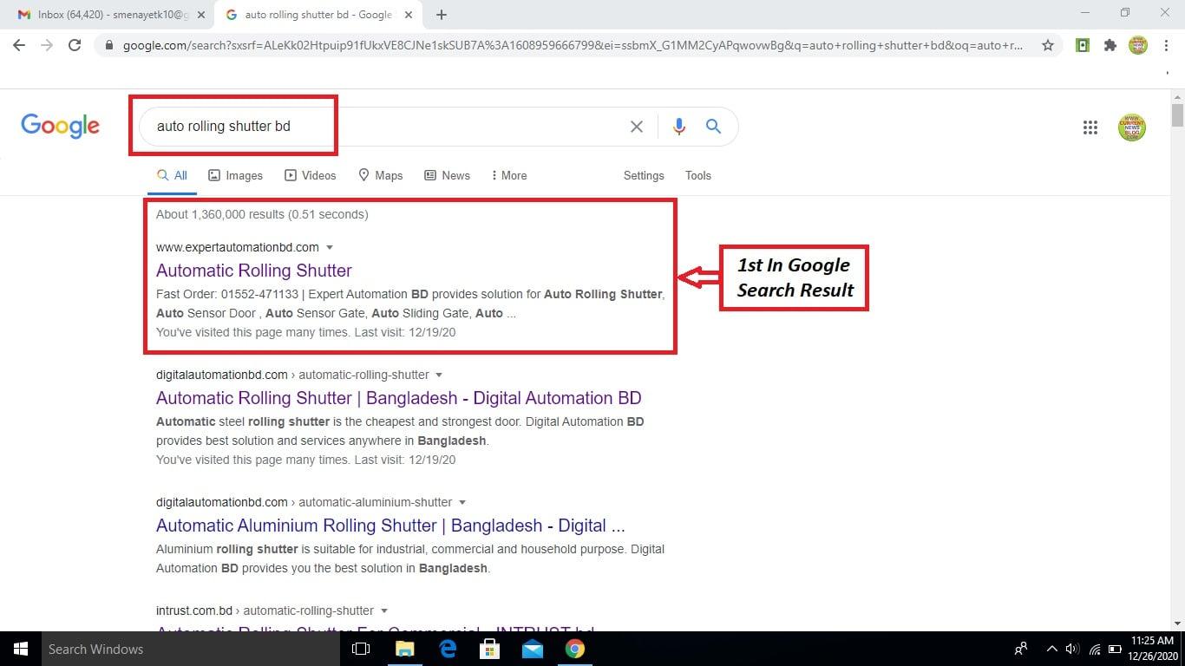Screen dimensions: 1185x666
Task: Open the More search categories dropdown
Action: [x=507, y=175]
